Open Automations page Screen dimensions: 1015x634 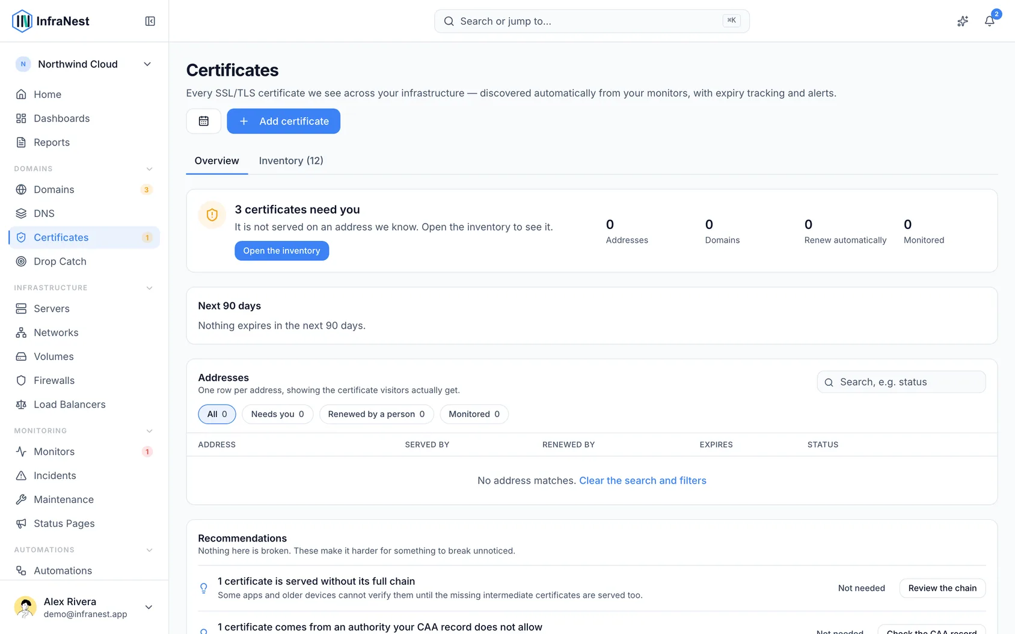(x=84, y=570)
